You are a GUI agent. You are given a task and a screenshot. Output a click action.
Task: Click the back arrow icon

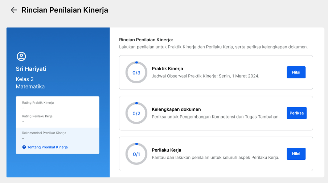(x=14, y=10)
